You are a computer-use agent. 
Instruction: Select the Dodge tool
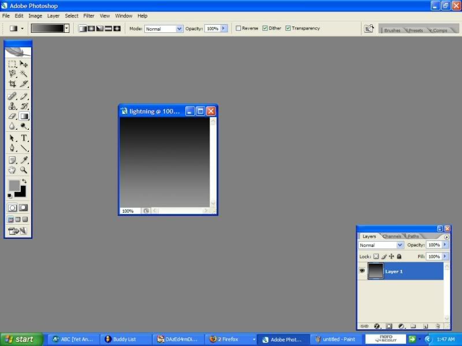(24, 126)
